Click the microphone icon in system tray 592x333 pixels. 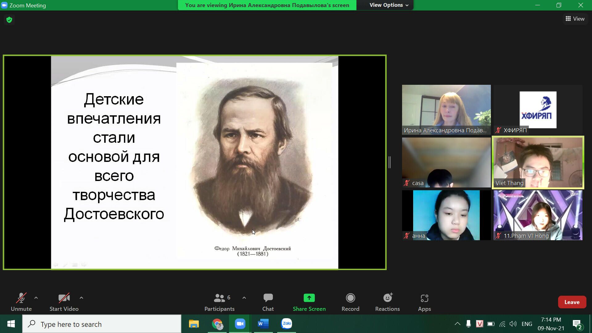point(468,324)
